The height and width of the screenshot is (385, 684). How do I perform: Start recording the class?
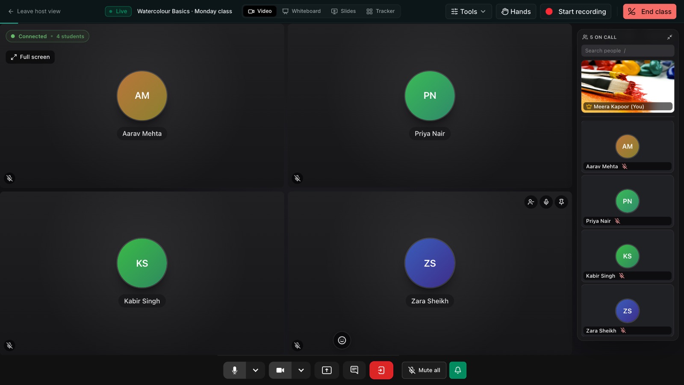tap(576, 12)
